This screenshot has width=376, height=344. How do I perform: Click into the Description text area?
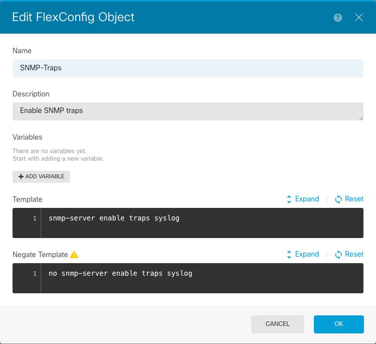[x=187, y=111]
